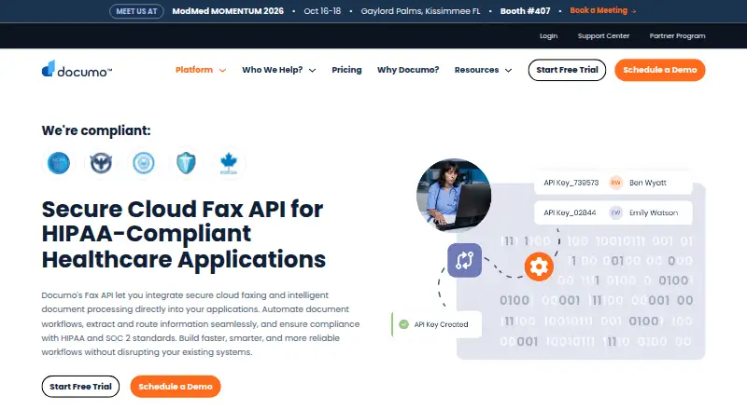
Task: Open the Login link
Action: tap(548, 35)
